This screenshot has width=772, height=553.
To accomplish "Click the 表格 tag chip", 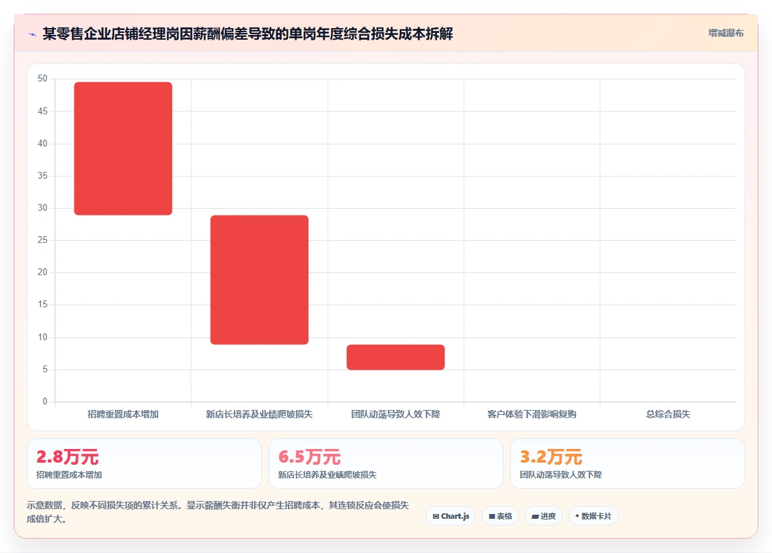I will [501, 516].
